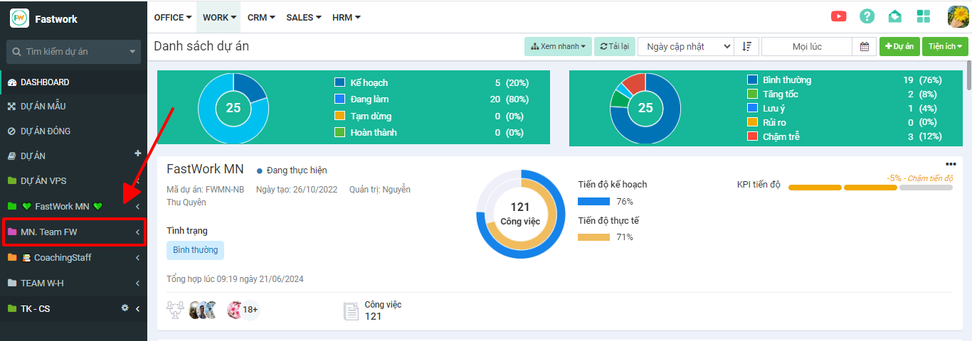Click the green + Dự án button

pos(899,46)
